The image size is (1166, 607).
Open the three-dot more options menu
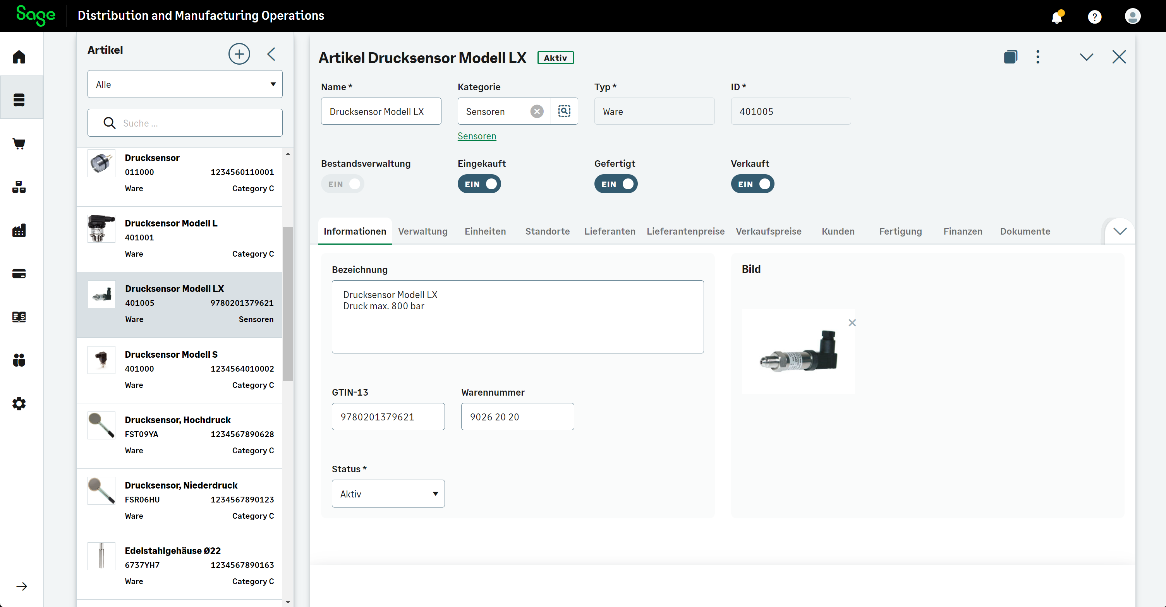(1038, 57)
